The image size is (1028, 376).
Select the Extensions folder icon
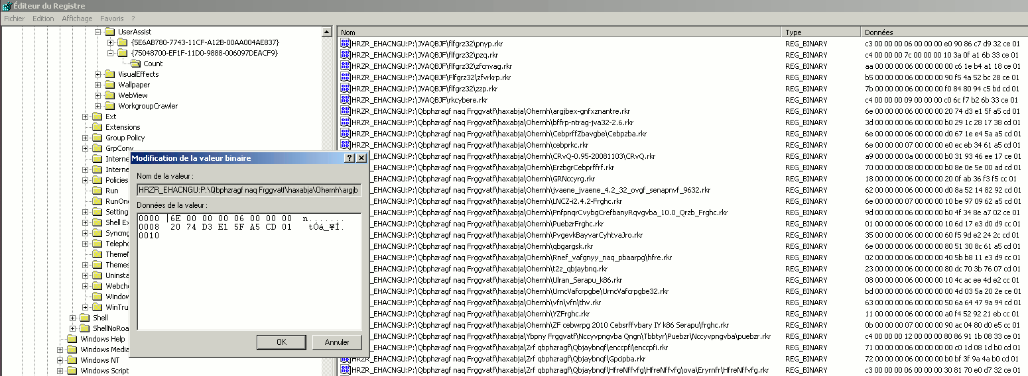click(97, 127)
